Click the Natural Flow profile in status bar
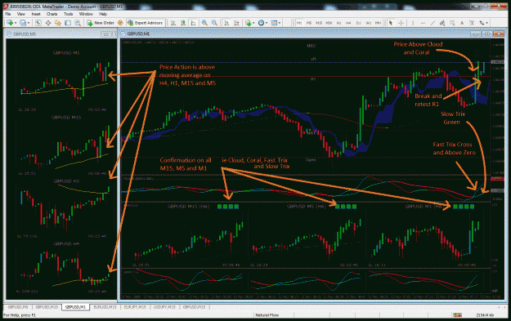The image size is (511, 321). pos(267,314)
